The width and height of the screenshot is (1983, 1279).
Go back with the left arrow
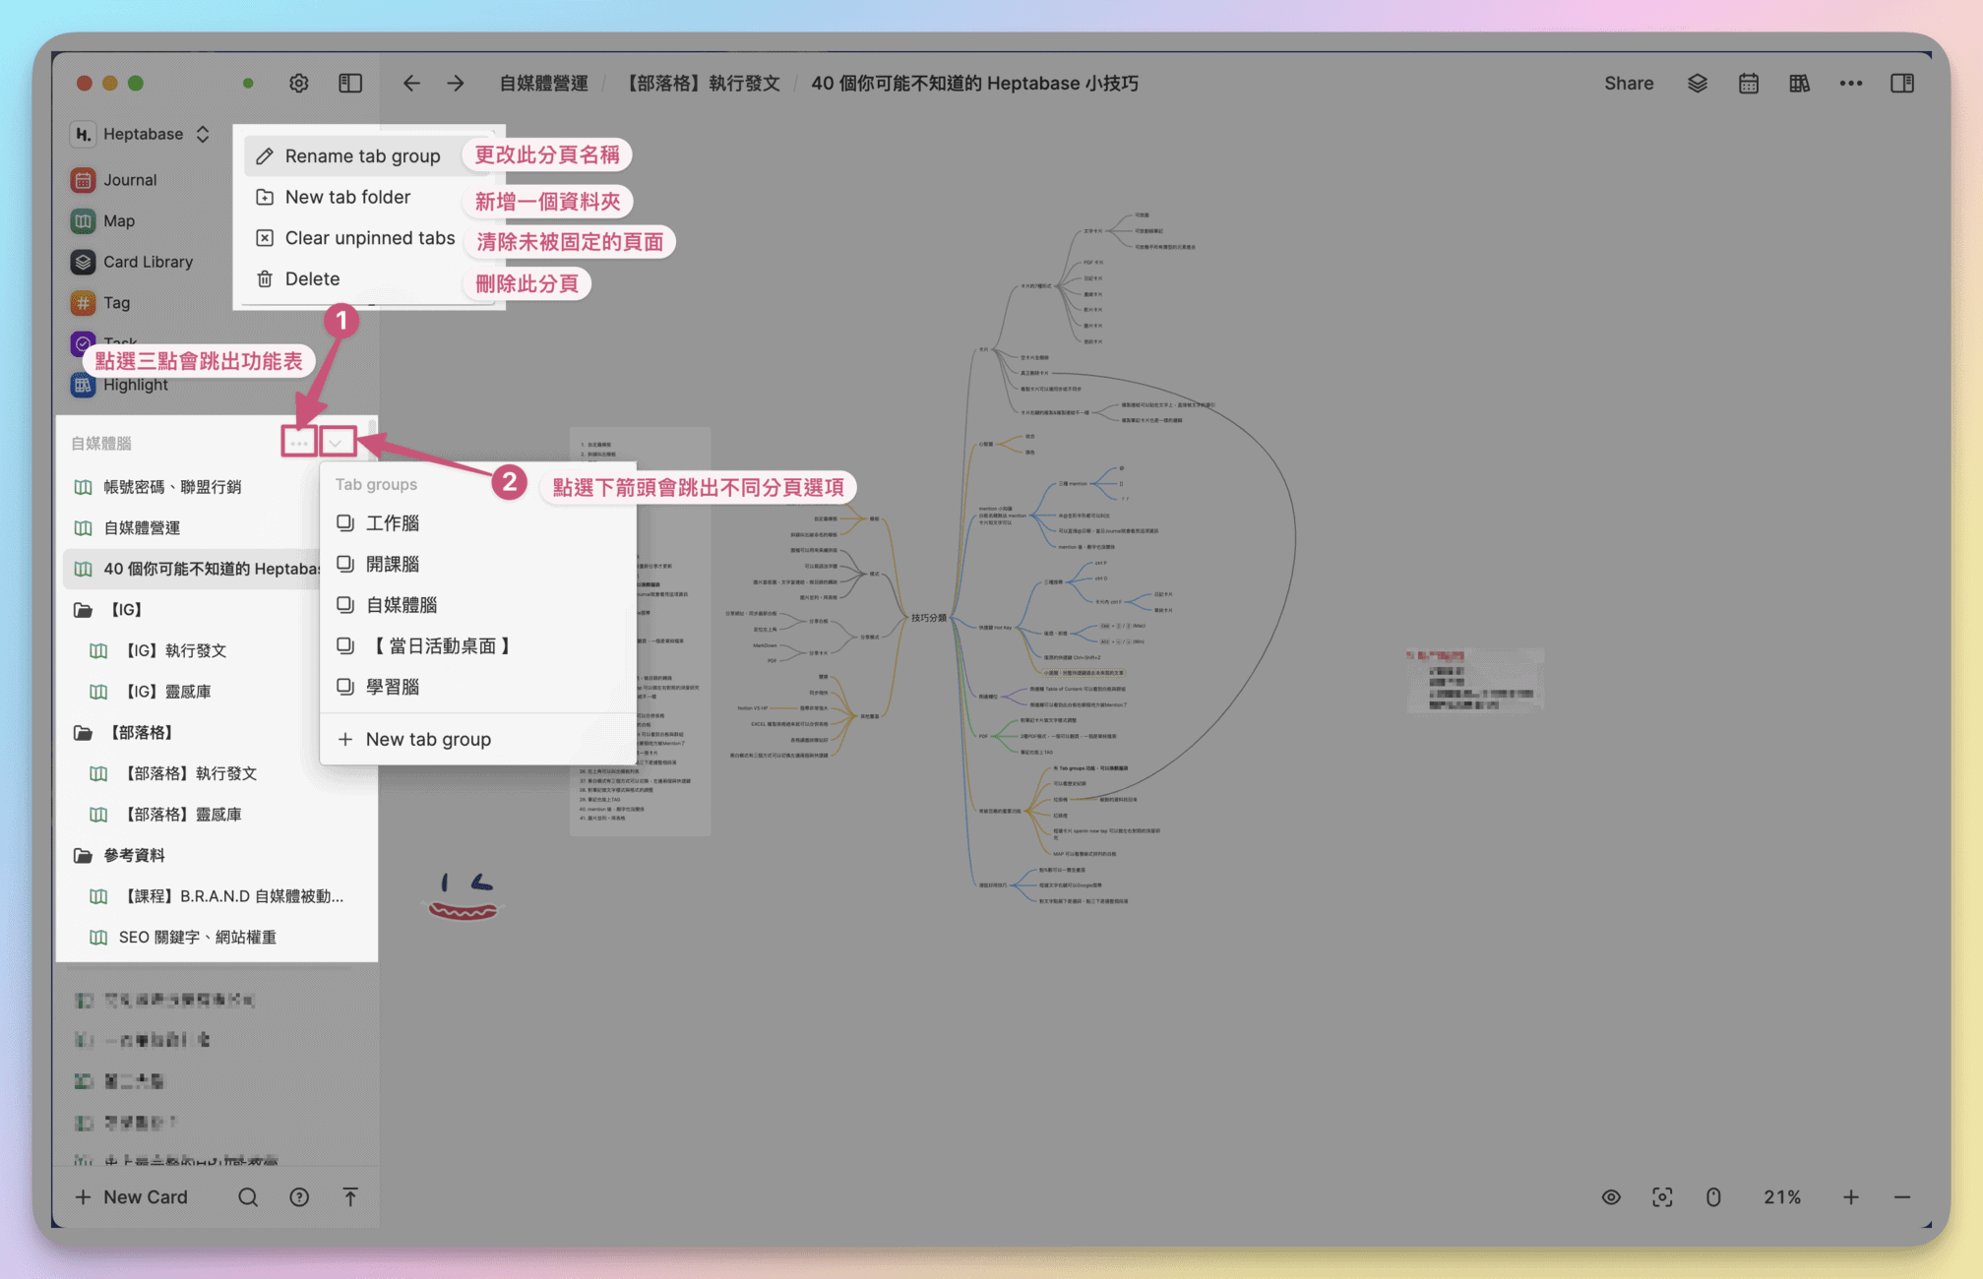411,84
